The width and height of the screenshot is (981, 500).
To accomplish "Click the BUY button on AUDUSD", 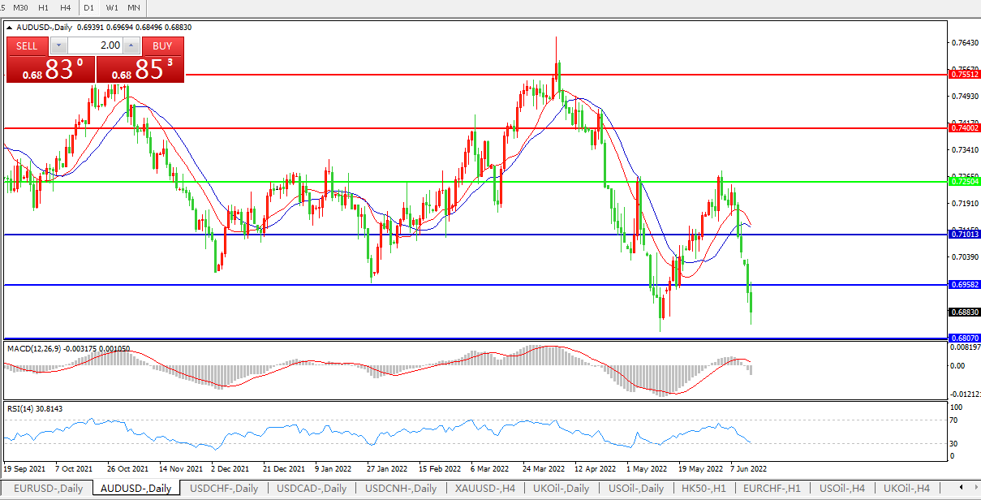I will 162,45.
